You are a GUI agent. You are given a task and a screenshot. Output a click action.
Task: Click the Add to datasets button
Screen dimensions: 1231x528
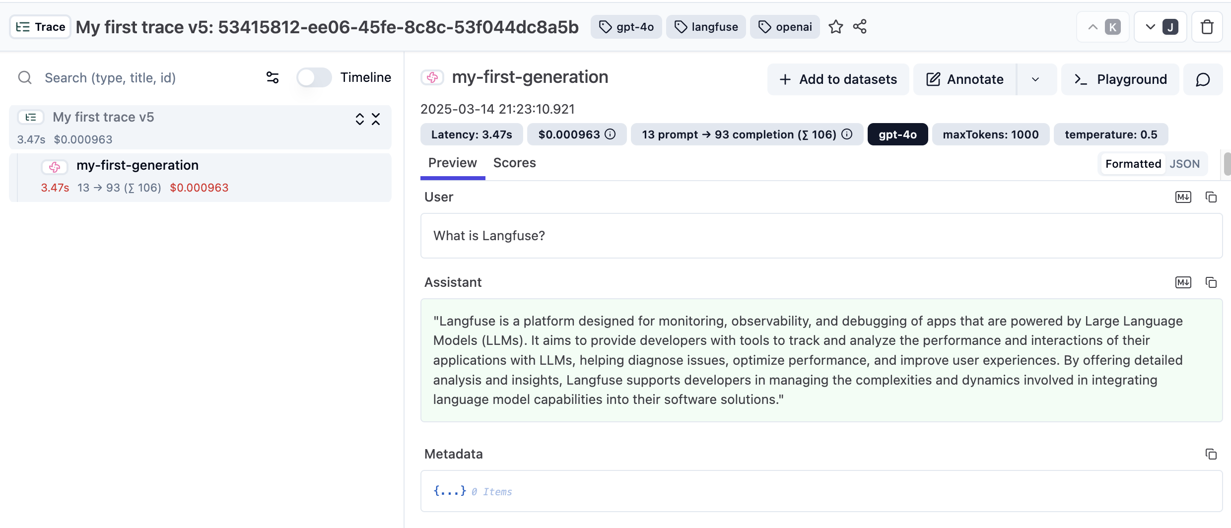point(838,79)
